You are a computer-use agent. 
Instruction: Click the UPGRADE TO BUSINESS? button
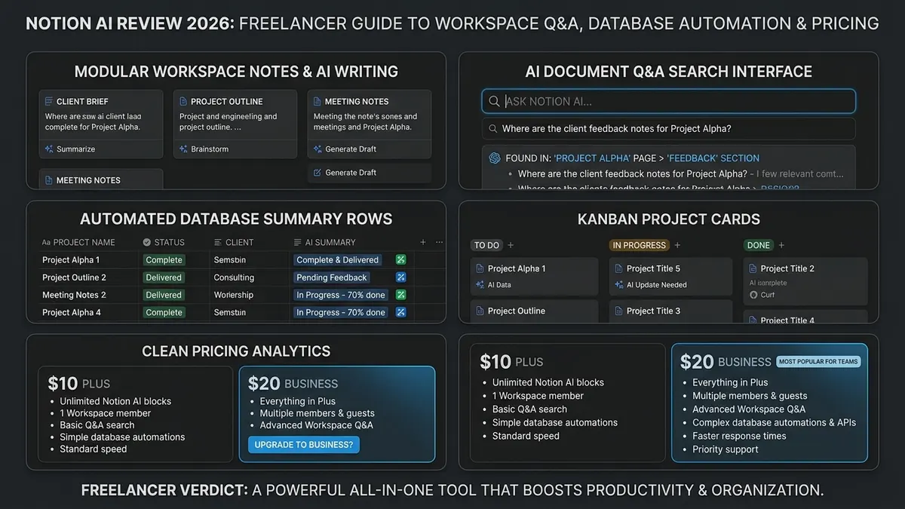coord(304,445)
